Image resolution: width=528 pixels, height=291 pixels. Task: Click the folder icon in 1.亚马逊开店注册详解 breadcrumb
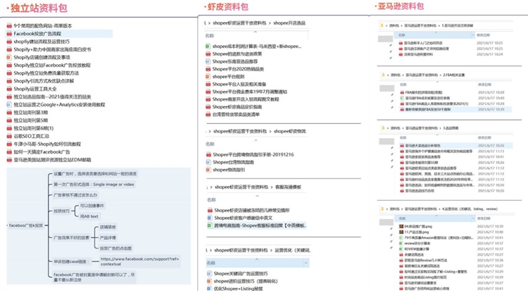point(382,25)
